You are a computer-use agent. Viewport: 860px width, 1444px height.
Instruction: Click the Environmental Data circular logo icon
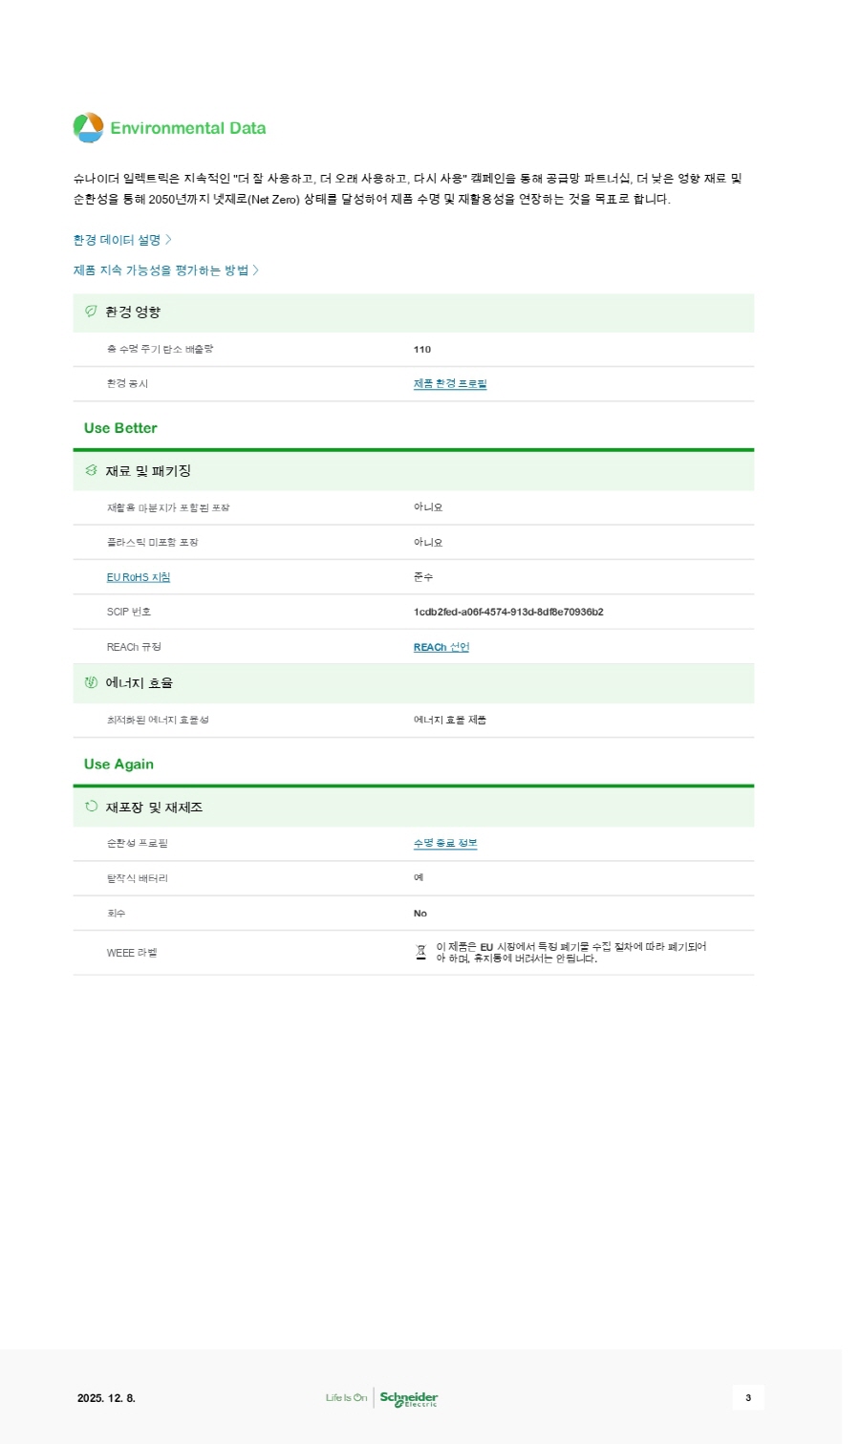88,128
